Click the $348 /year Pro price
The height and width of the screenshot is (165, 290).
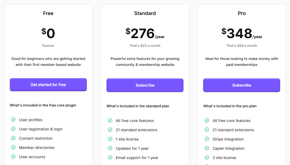pyautogui.click(x=242, y=33)
